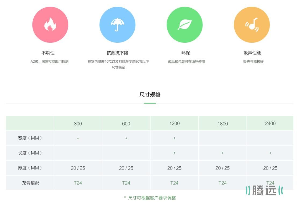Click the 环保 feature heading

click(x=186, y=53)
